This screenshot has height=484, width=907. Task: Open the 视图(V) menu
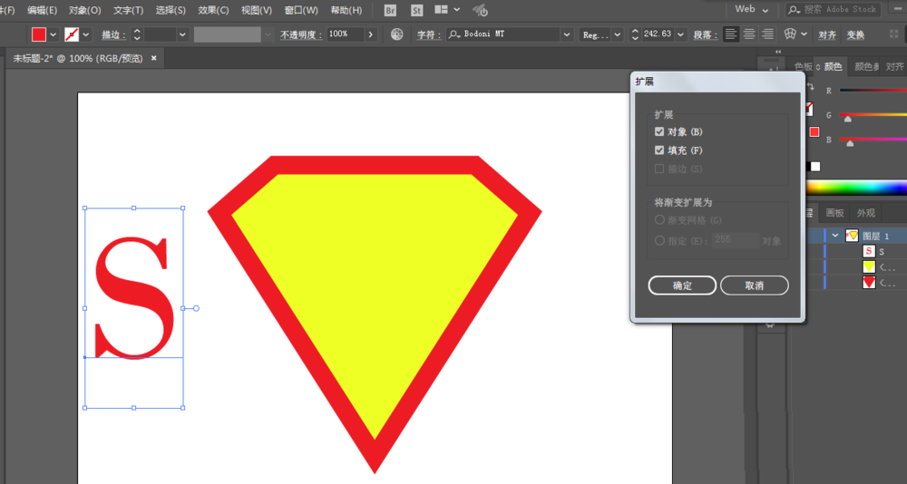pyautogui.click(x=257, y=10)
